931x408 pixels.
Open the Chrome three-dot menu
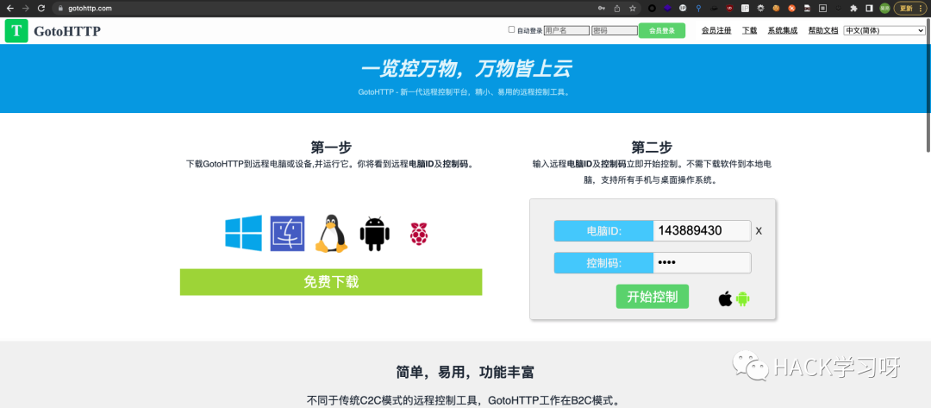[x=921, y=9]
